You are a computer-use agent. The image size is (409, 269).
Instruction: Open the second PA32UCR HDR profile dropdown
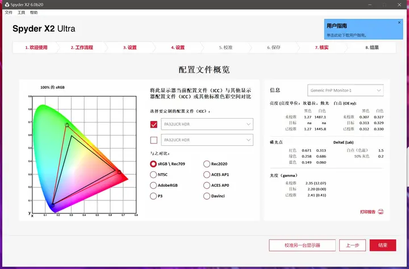pyautogui.click(x=207, y=140)
